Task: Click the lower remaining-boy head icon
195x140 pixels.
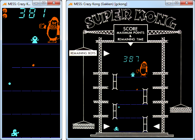Action: click(5, 16)
